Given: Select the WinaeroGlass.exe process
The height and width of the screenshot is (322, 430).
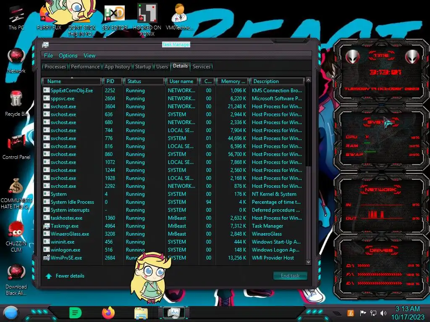Looking at the screenshot, I should point(173,234).
